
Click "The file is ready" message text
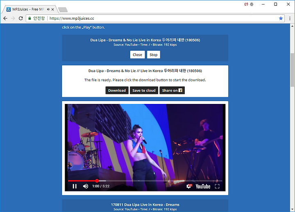coord(145,80)
